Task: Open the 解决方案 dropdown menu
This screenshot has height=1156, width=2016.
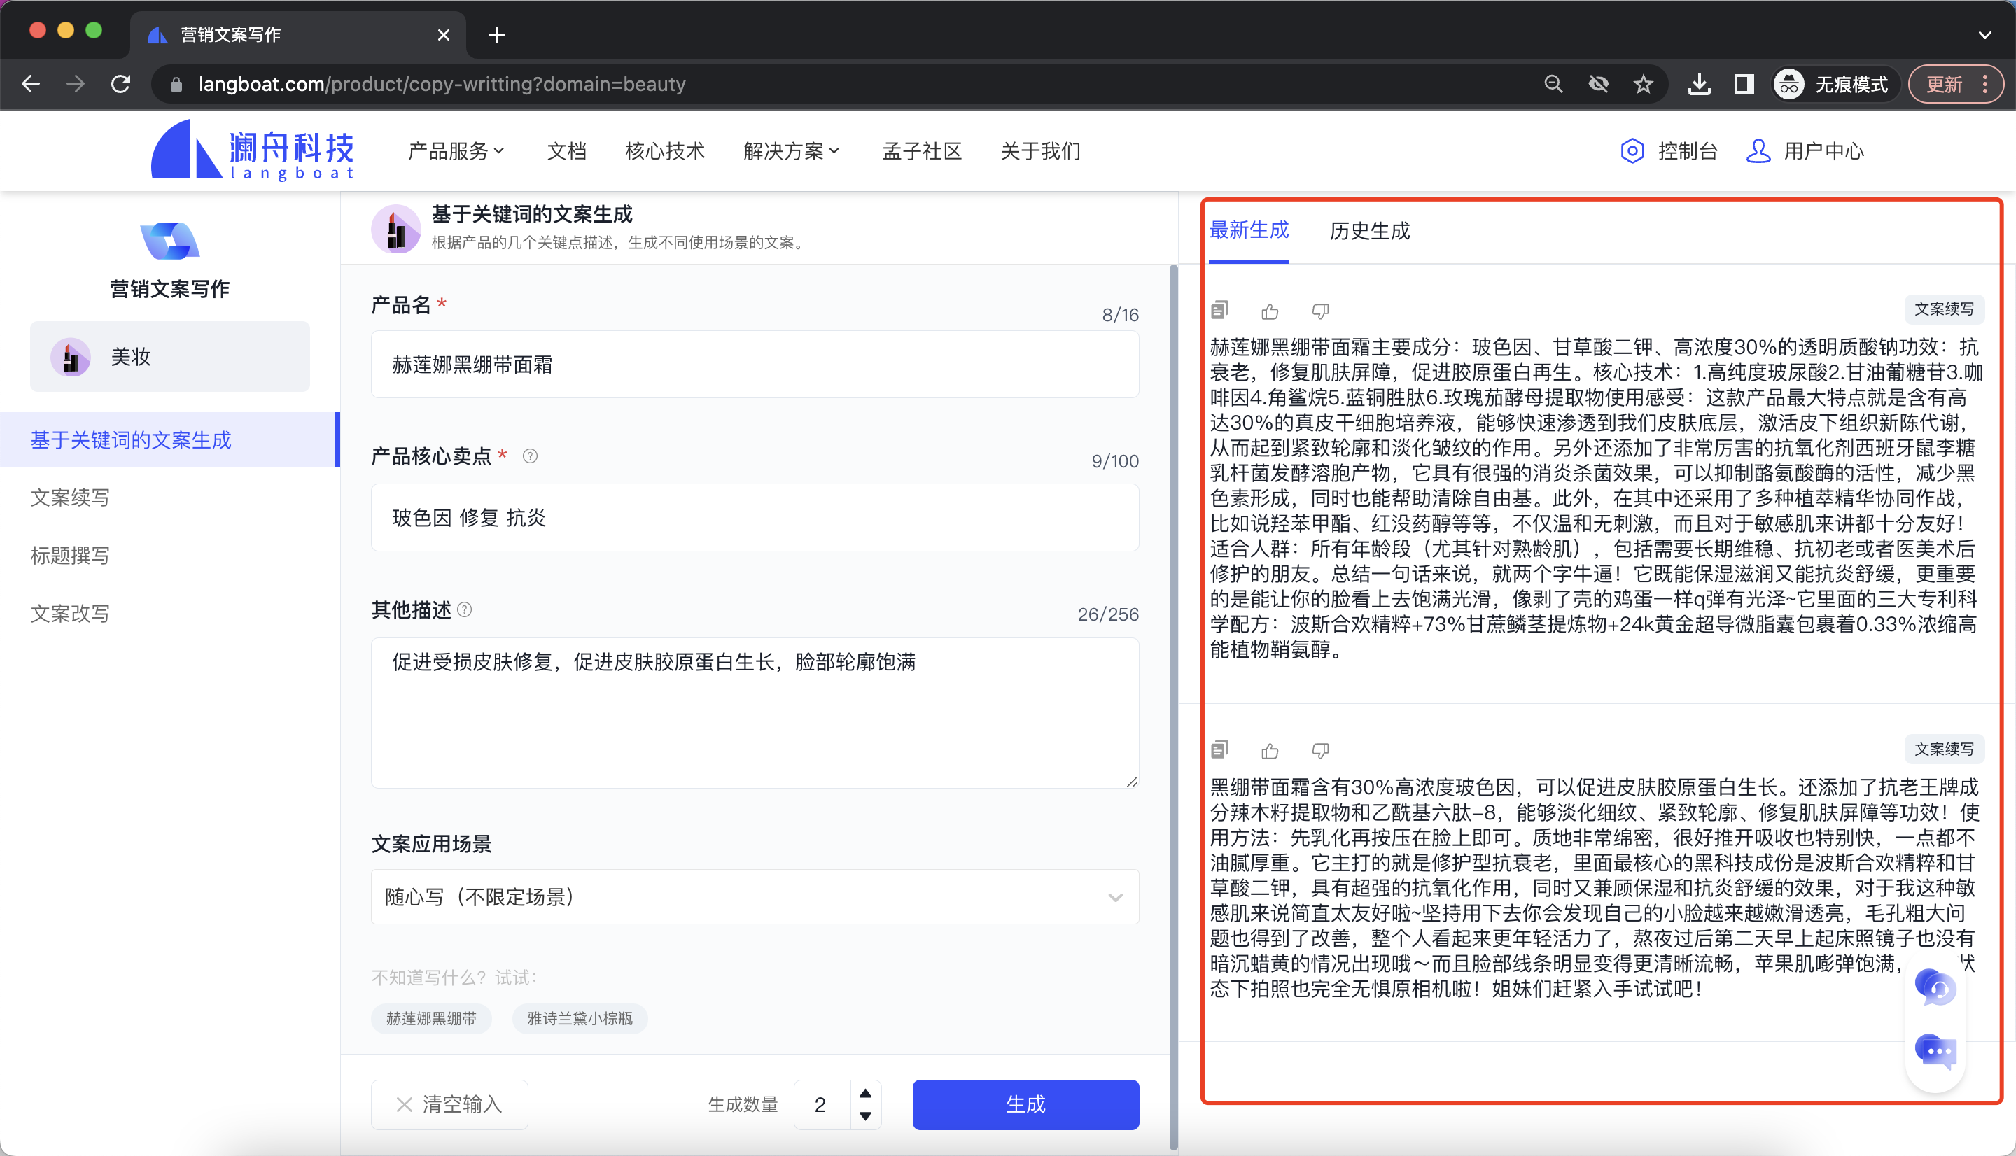Action: (791, 151)
